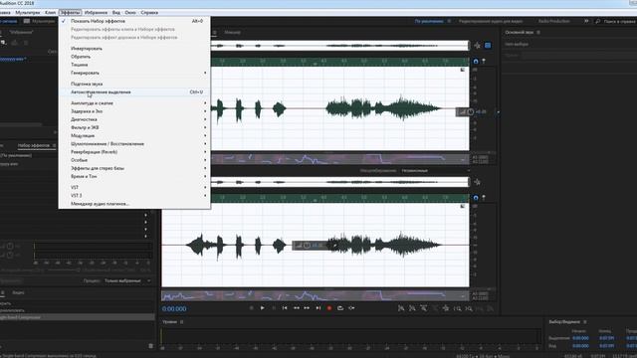Expand the Модуляция submenu
The height and width of the screenshot is (358, 637).
[x=134, y=135]
